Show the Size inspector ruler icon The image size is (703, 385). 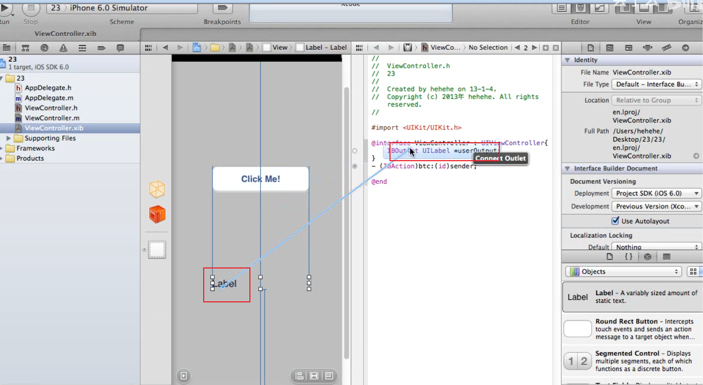coord(667,48)
